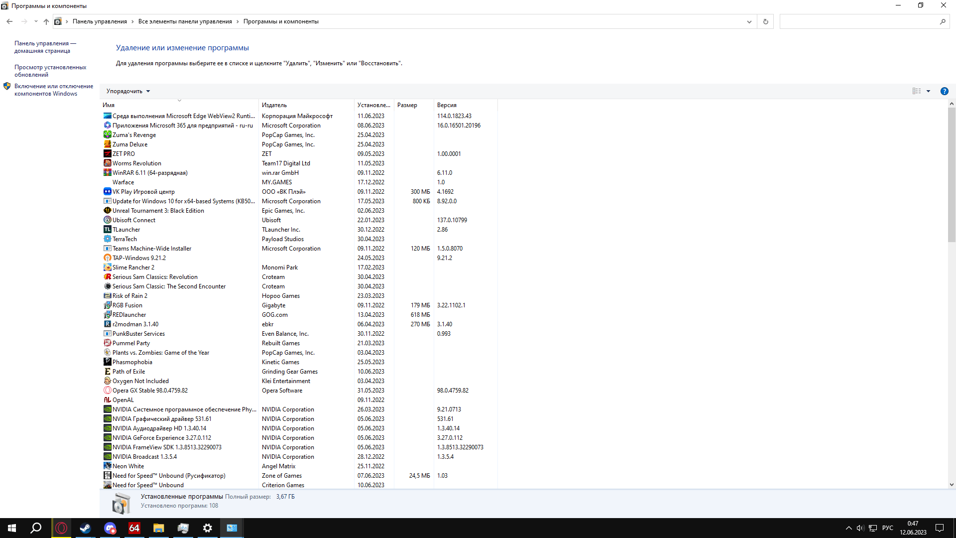Open Discord from the taskbar
Image resolution: width=956 pixels, height=538 pixels.
tap(110, 528)
